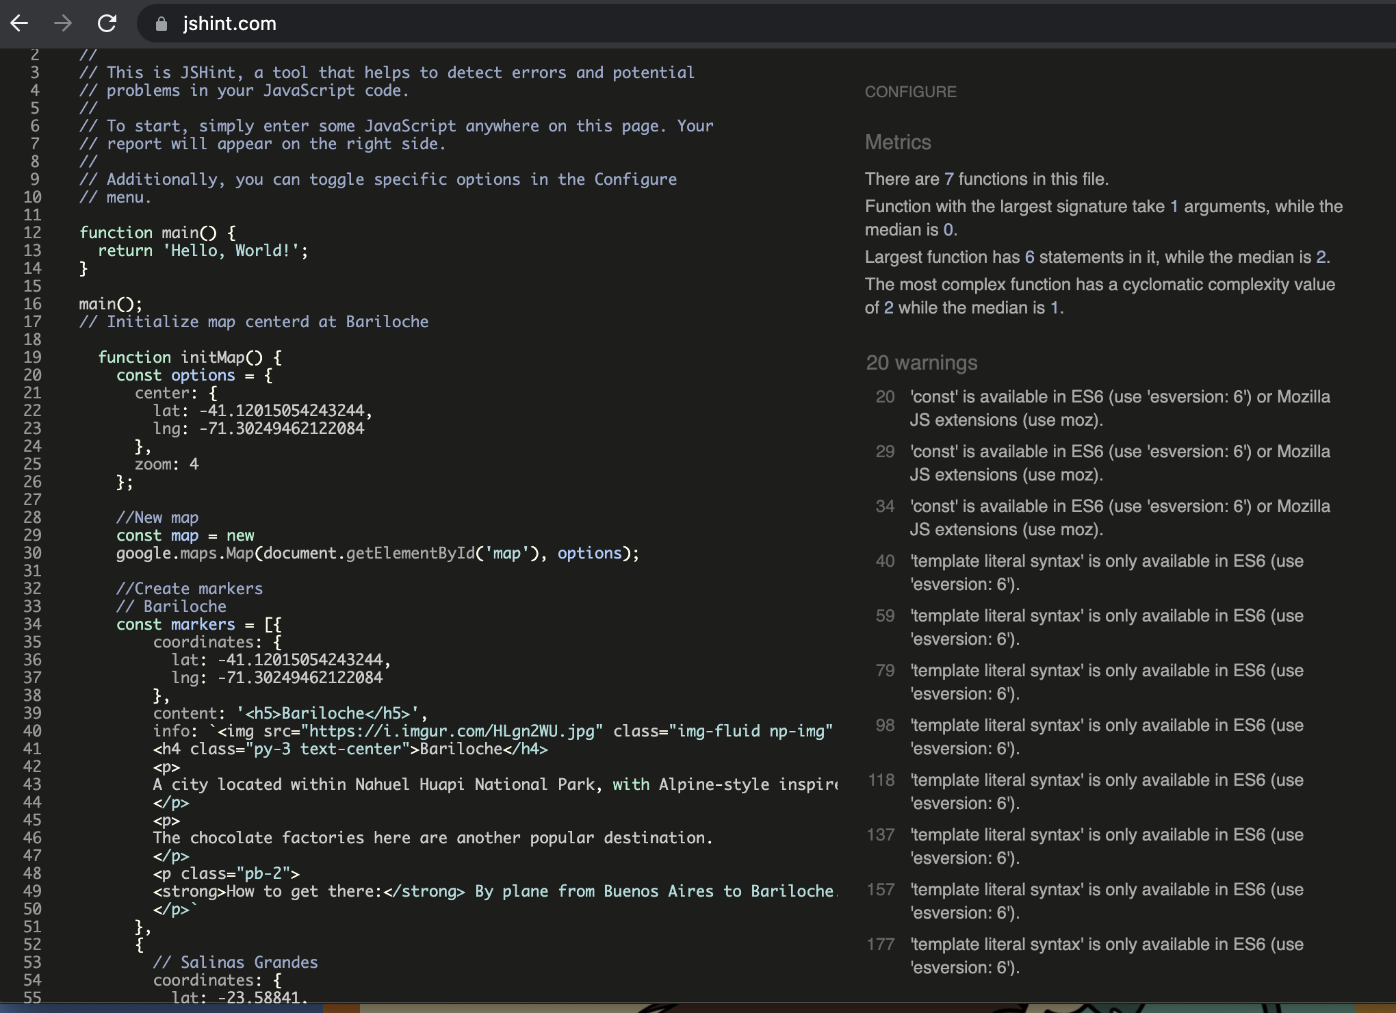Click comment 'Additionally, you can toggle specific options'
Viewport: 1396px width, 1013px height.
pyautogui.click(x=378, y=179)
